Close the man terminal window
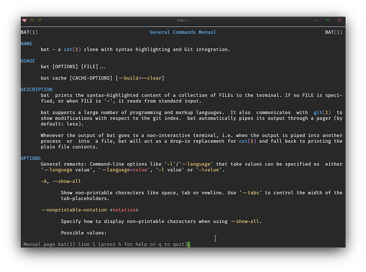The image size is (366, 272). pos(340,20)
